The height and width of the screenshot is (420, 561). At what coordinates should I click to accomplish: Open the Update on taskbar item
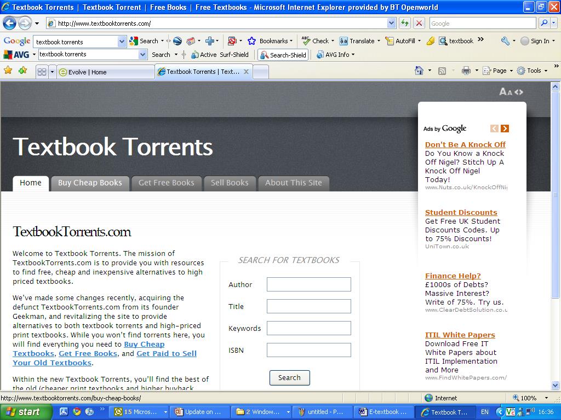tap(199, 412)
